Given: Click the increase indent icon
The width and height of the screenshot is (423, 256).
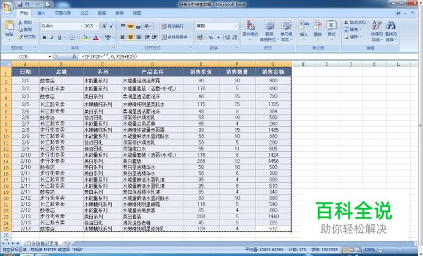Looking at the screenshot, I should 154,37.
